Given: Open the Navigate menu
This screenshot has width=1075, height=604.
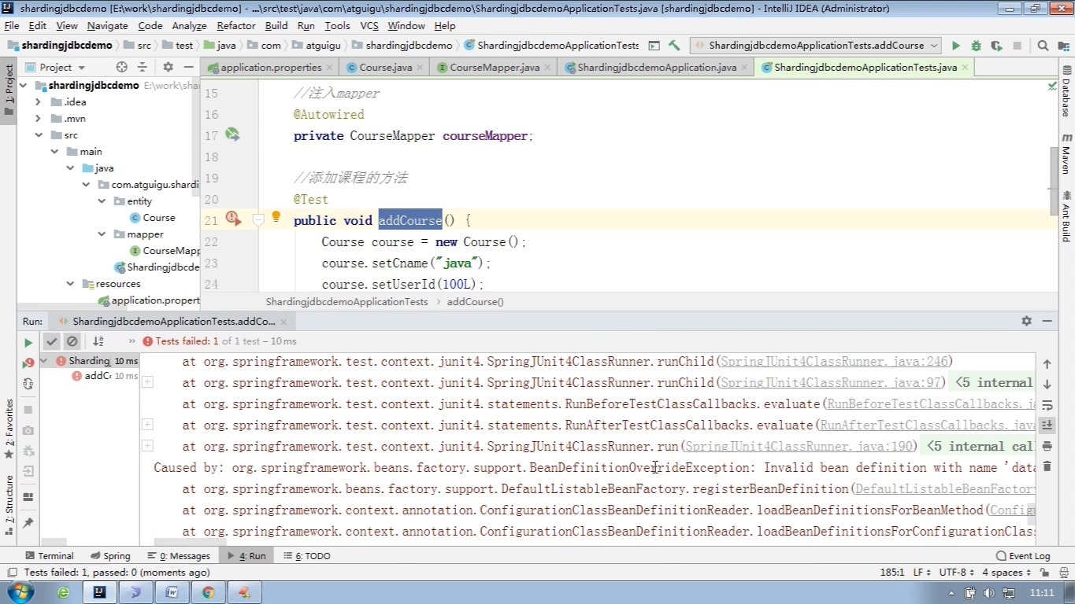Looking at the screenshot, I should [x=107, y=25].
